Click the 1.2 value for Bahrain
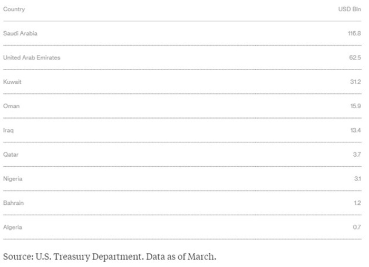Screen dimensions: 369x267 coord(357,203)
